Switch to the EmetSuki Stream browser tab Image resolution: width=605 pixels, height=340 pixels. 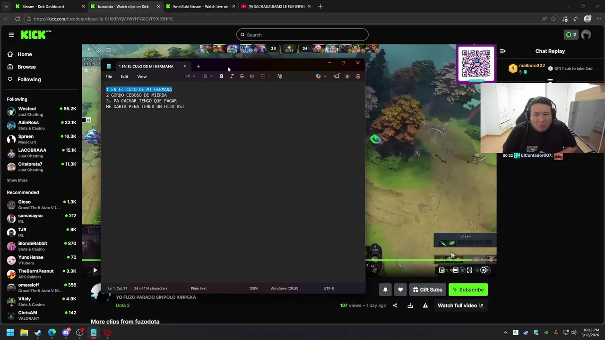pos(200,7)
